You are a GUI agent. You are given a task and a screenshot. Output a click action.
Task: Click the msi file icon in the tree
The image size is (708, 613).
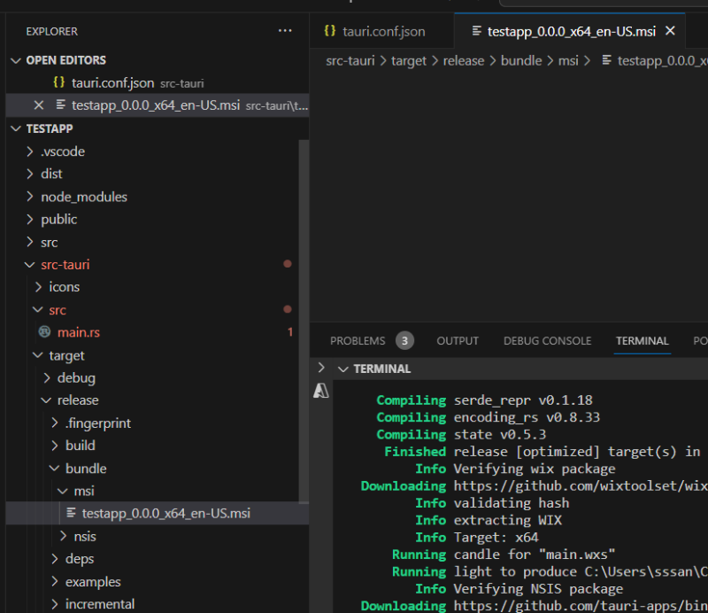pyautogui.click(x=71, y=514)
